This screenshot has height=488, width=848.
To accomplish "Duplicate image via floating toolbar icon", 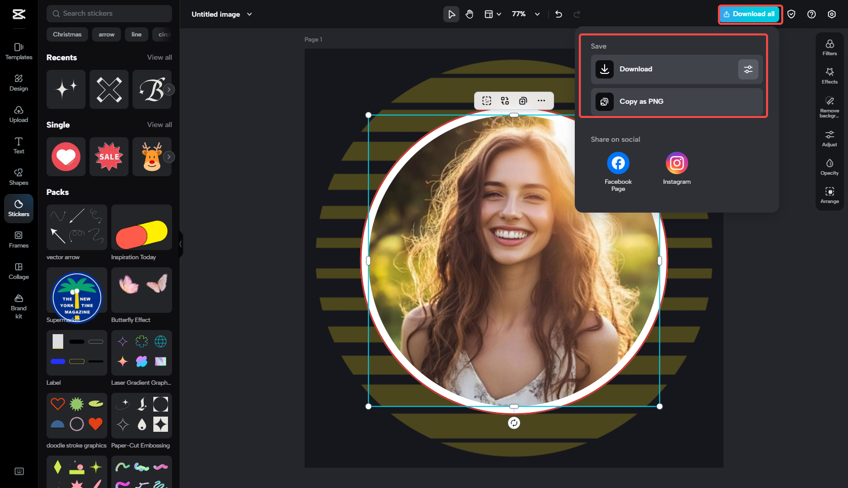I will [523, 101].
